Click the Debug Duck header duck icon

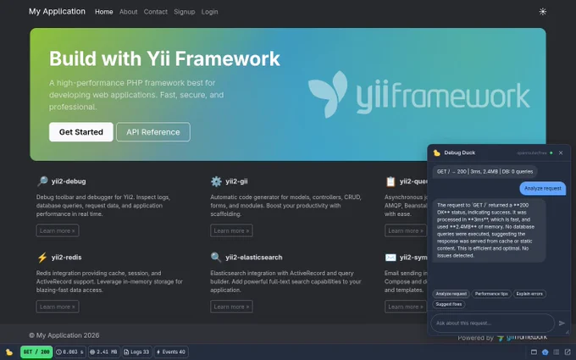(437, 152)
